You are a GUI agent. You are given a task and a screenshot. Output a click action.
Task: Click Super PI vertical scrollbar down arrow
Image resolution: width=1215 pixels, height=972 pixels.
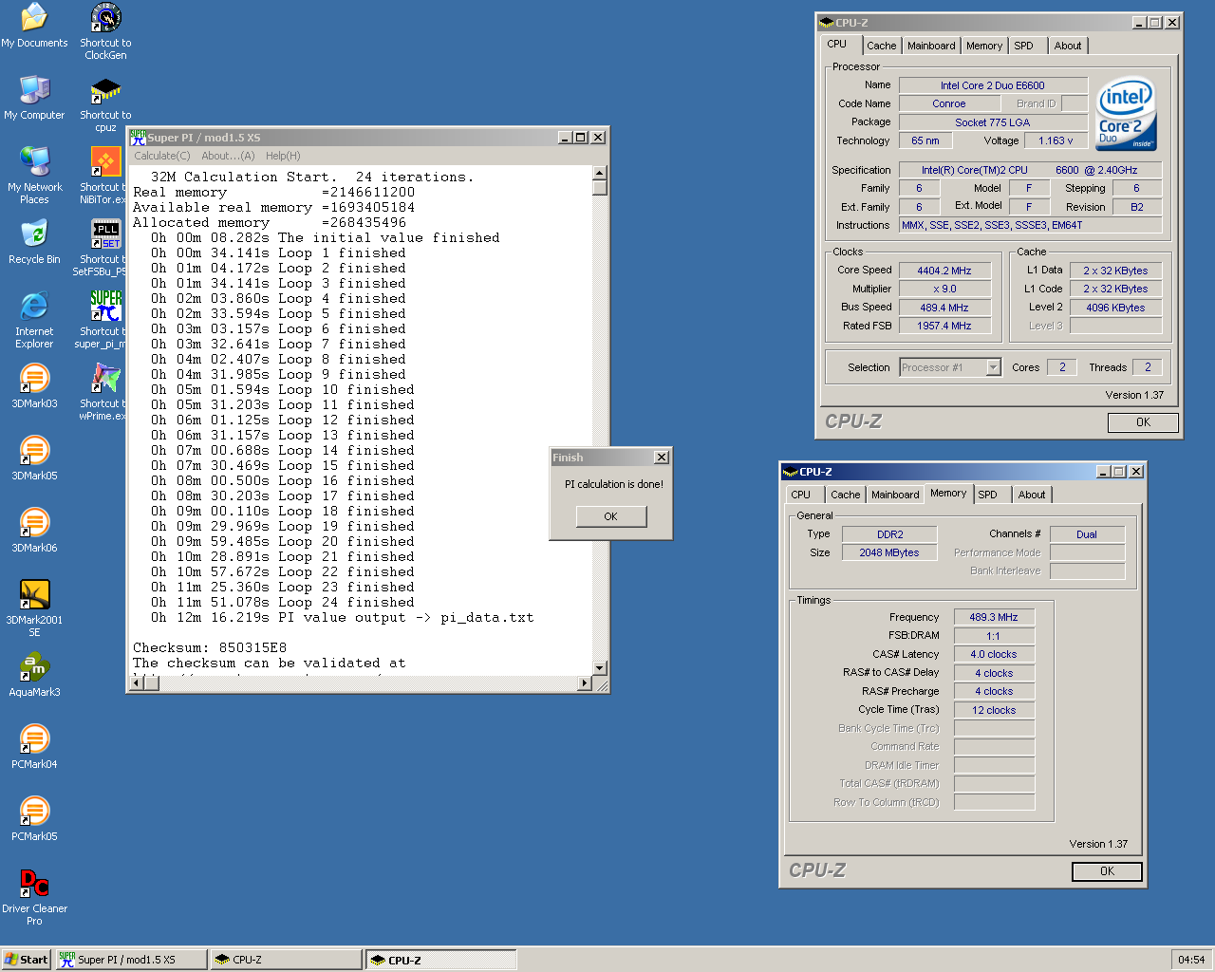[x=600, y=668]
